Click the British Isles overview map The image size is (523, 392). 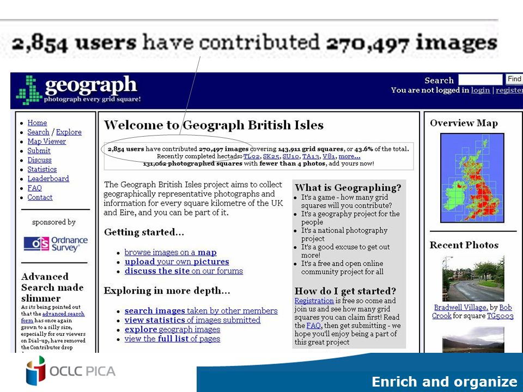pos(472,177)
